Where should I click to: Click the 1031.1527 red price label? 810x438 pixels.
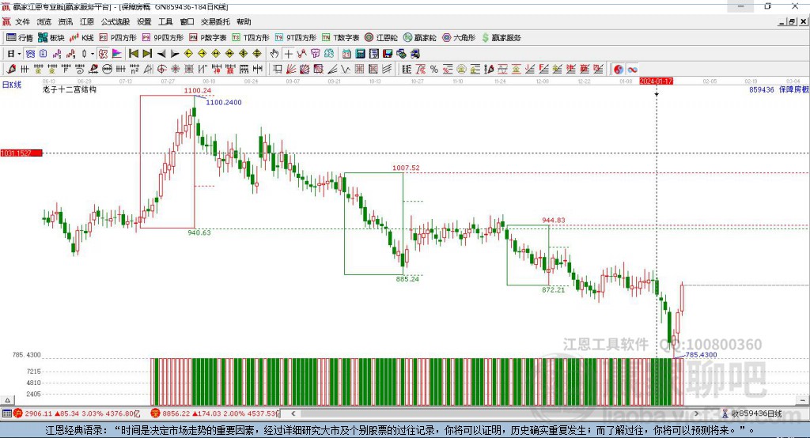21,153
